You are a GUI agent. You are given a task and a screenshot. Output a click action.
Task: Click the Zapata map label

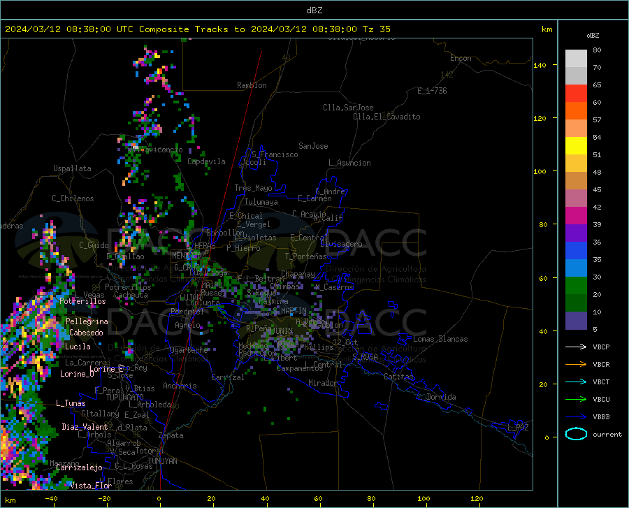171,435
